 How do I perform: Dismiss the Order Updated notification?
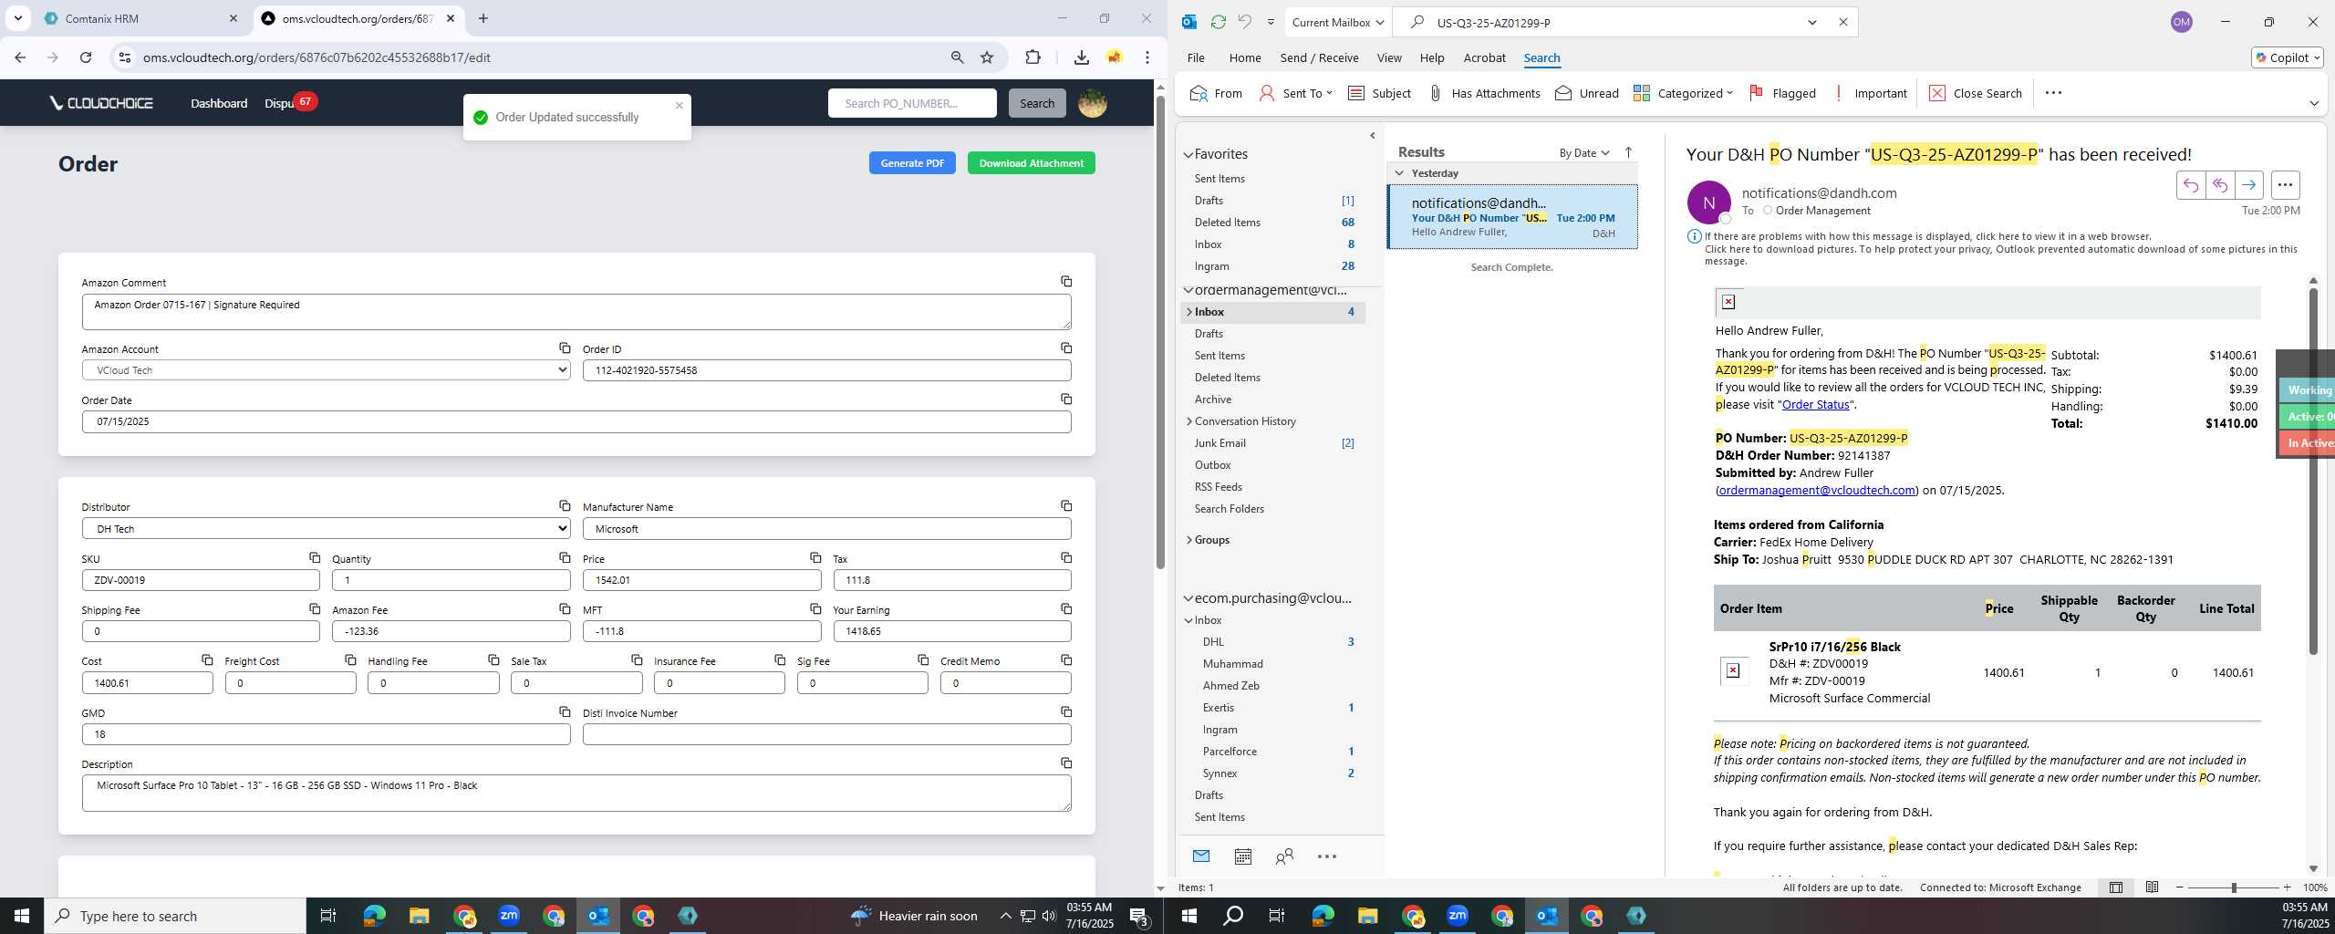[x=679, y=105]
